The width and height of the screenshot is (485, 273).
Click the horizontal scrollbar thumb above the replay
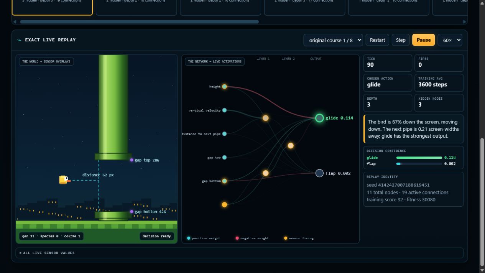[139, 22]
